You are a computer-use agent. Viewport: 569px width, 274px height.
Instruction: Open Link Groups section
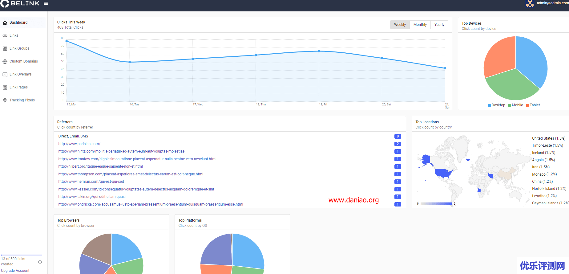(23, 48)
